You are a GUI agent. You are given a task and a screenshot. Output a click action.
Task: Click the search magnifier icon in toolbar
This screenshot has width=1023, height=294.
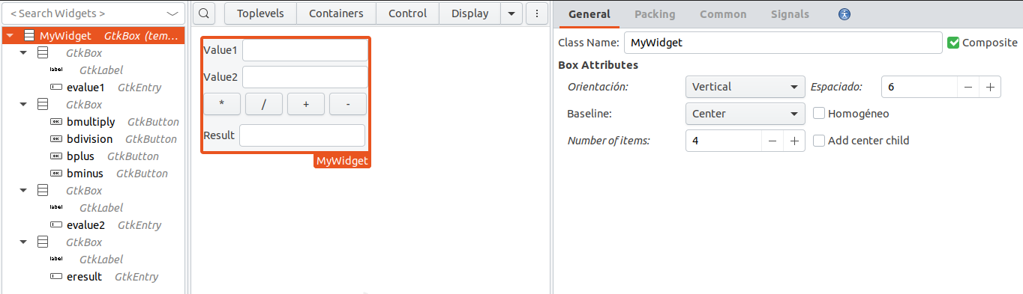[205, 13]
